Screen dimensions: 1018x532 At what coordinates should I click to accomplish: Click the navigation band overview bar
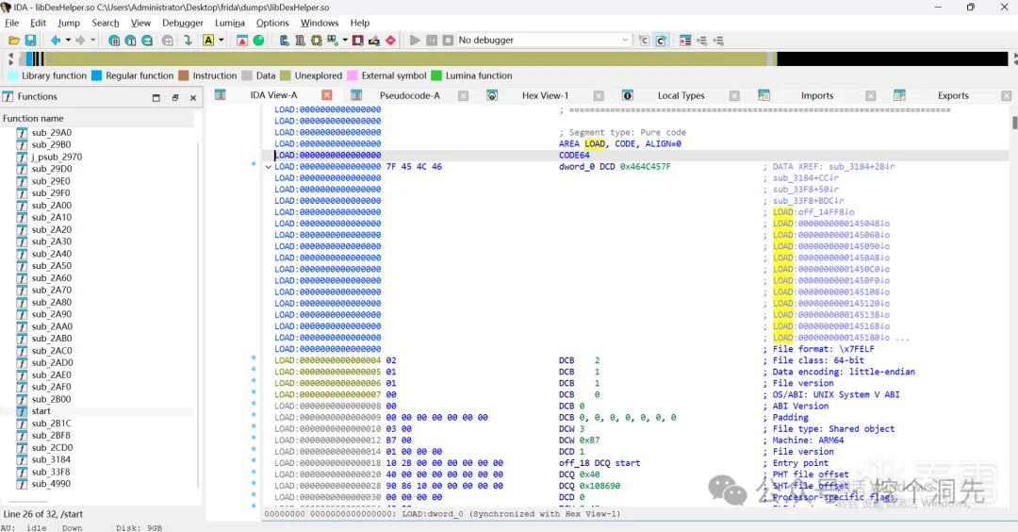click(513, 58)
